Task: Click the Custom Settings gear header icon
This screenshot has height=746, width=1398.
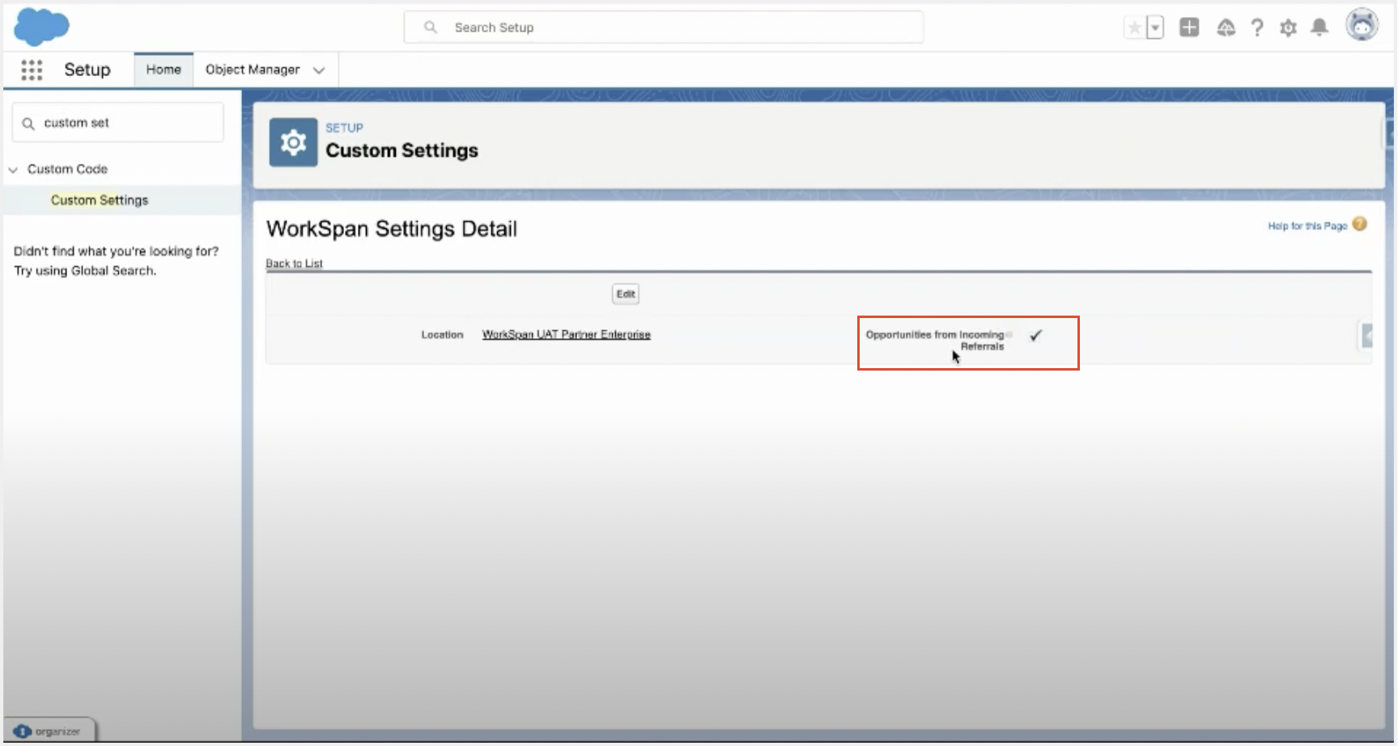Action: click(293, 142)
